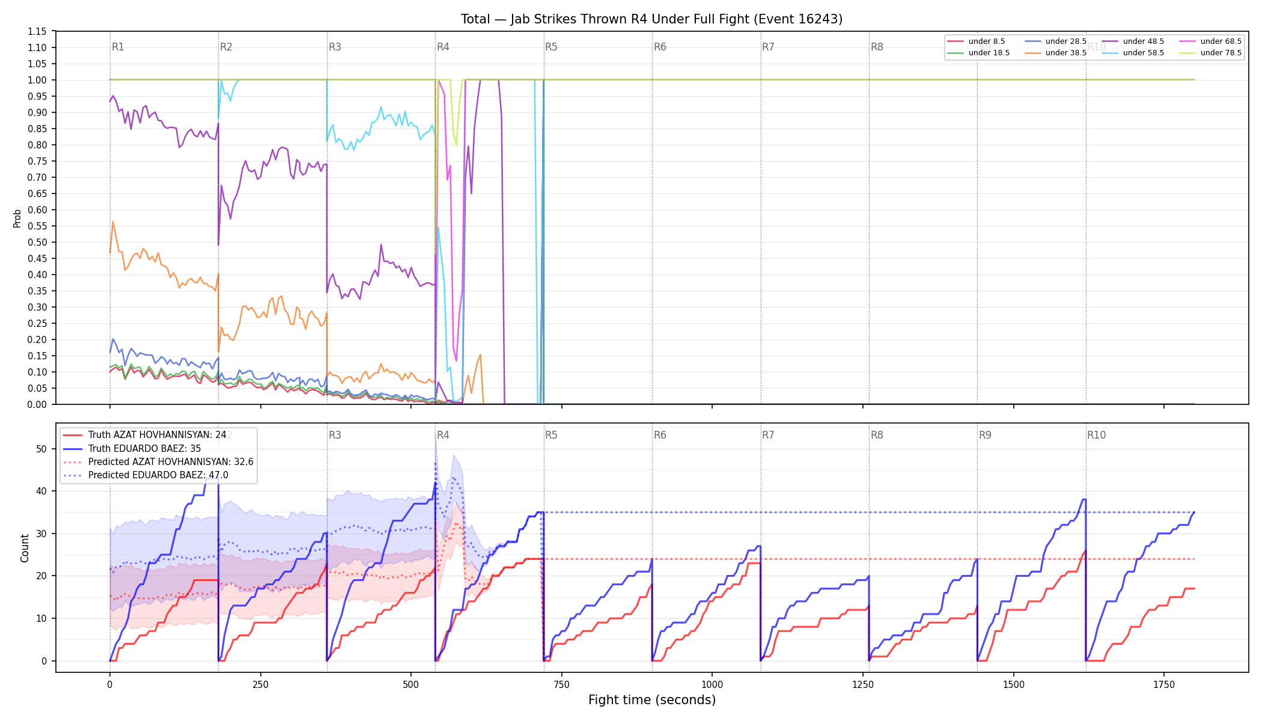Image resolution: width=1262 pixels, height=721 pixels.
Task: Click the R7 round label in Prob chart
Action: [768, 47]
